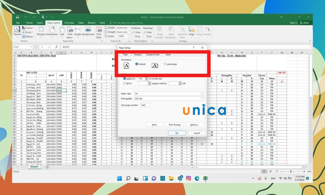Click the Print Preview button
This screenshot has width=325, height=195.
tap(175, 125)
